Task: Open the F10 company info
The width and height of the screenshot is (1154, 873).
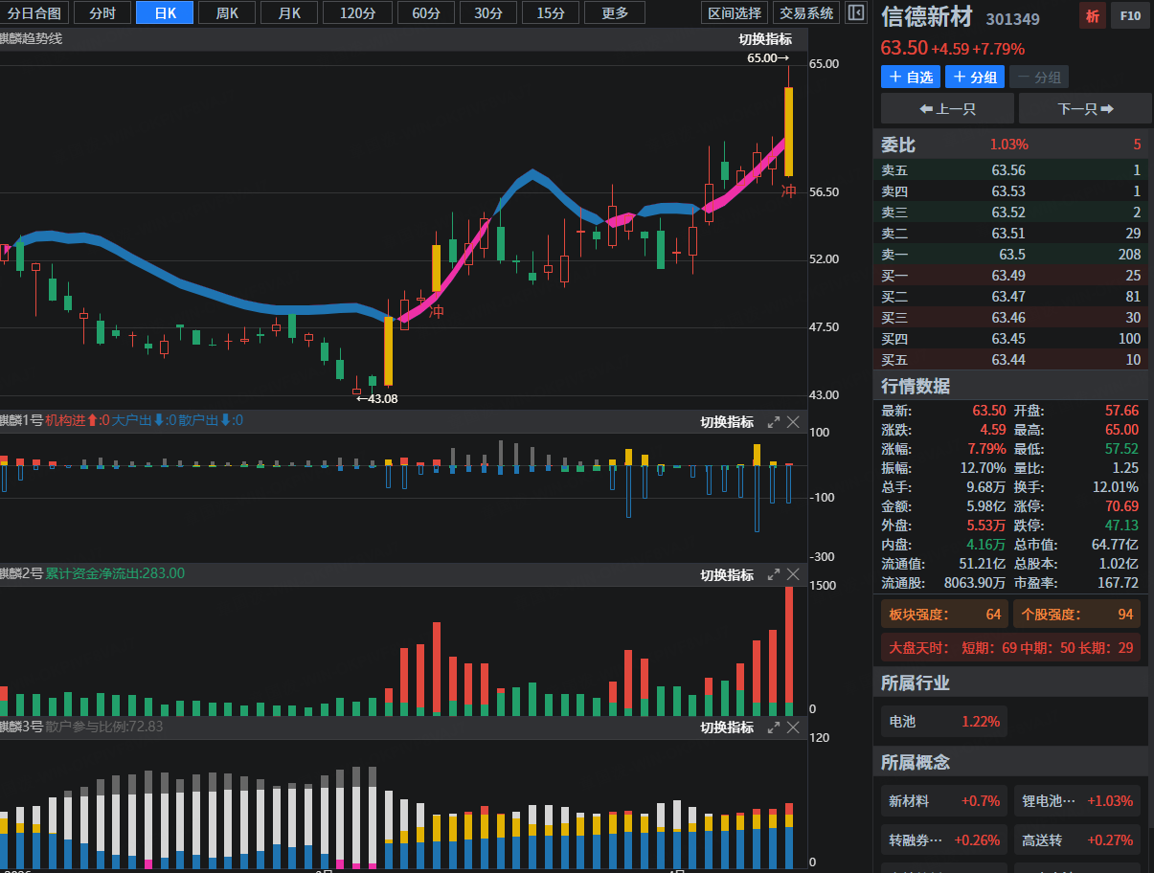Action: pos(1130,16)
